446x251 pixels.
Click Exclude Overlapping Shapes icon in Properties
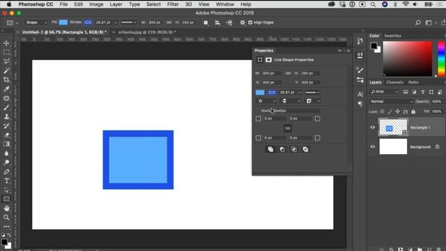(x=305, y=149)
